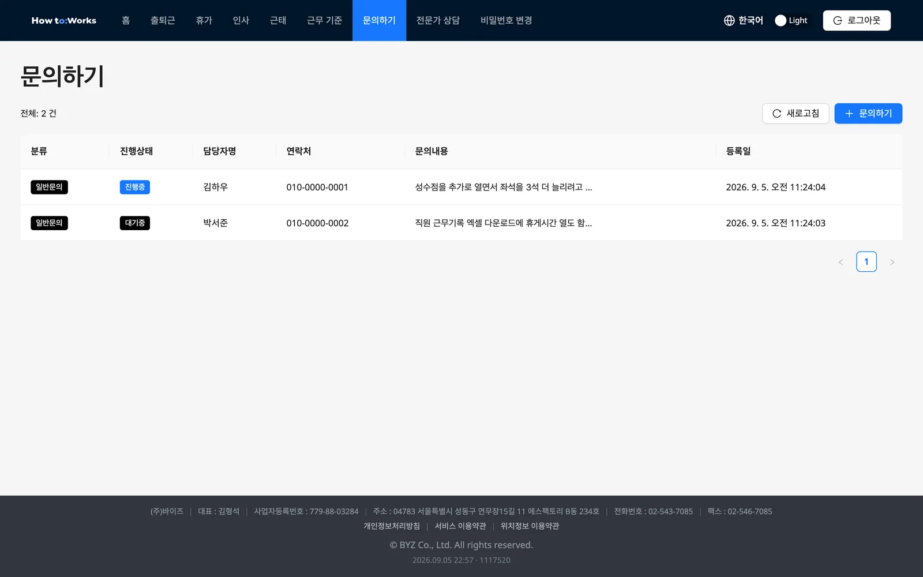
Task: Select the 문의하기 navigation tab
Action: tap(379, 20)
